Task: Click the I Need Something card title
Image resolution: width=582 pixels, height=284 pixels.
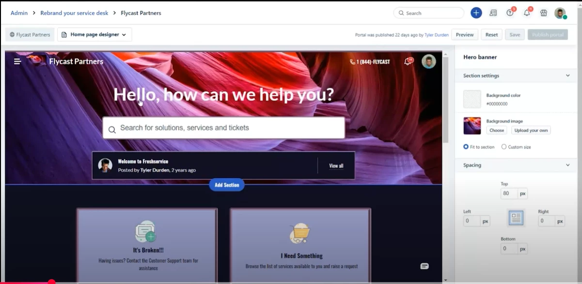Action: [301, 255]
